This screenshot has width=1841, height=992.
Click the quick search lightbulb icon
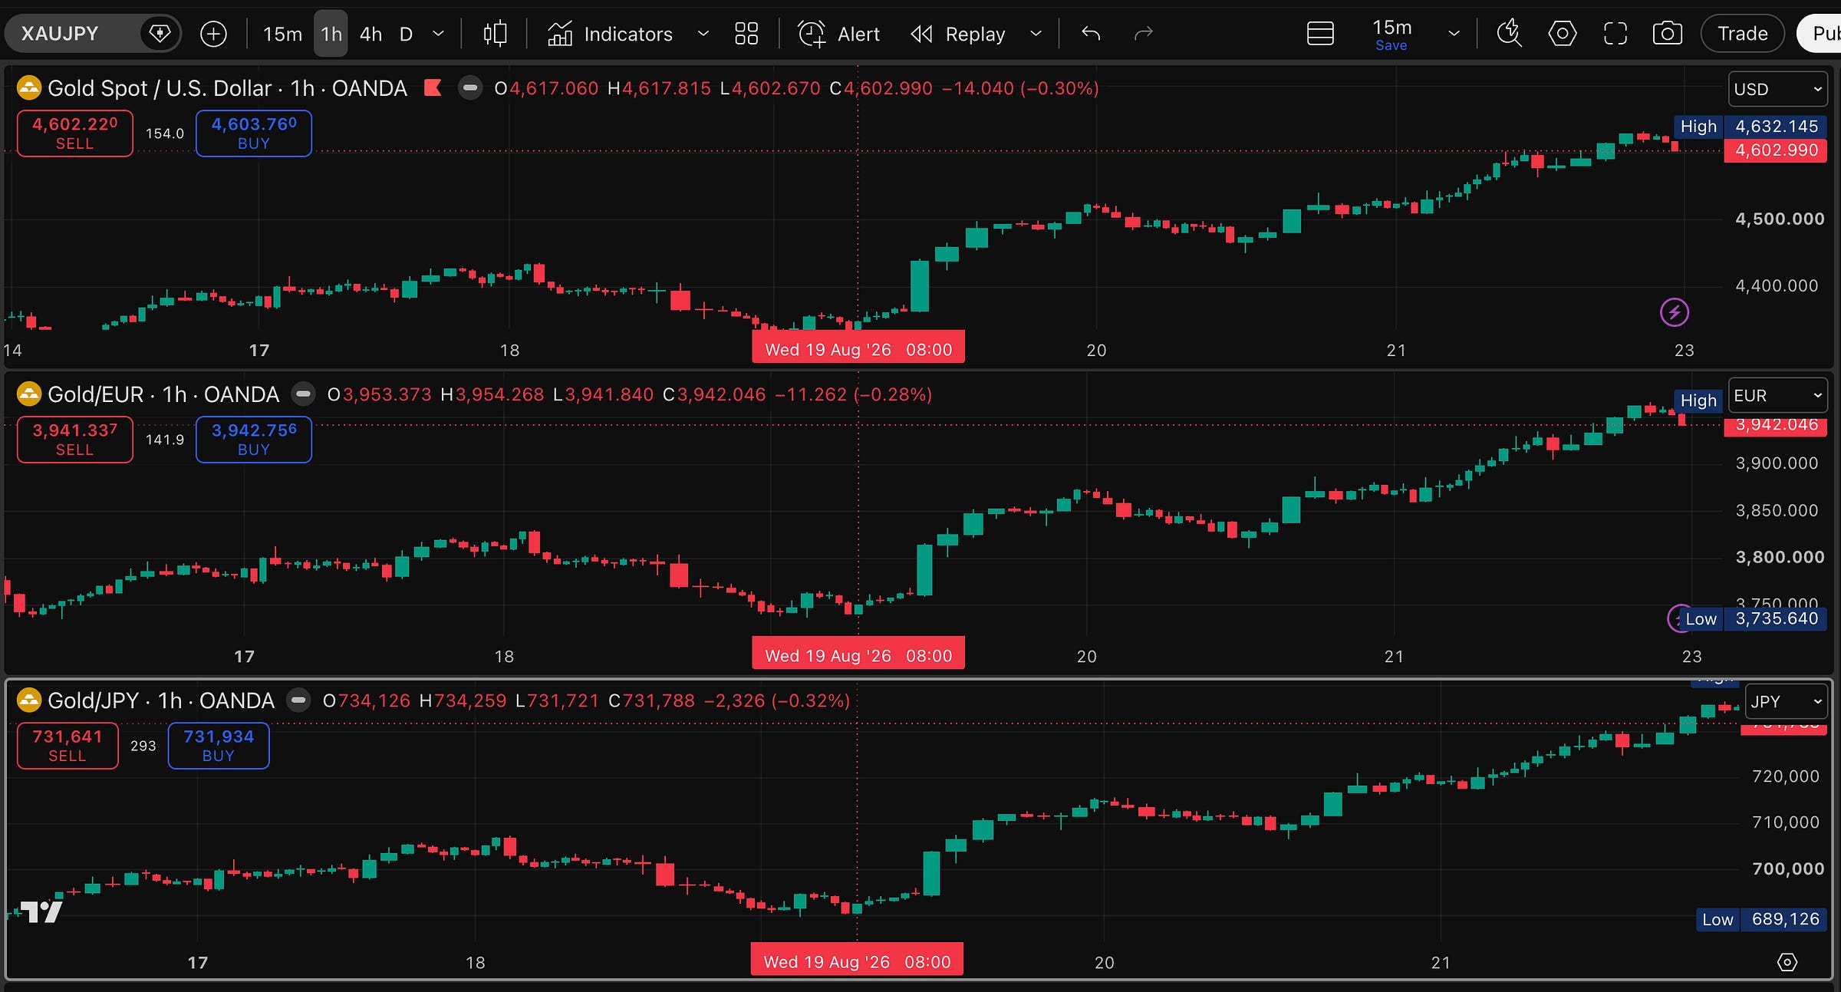tap(1509, 34)
